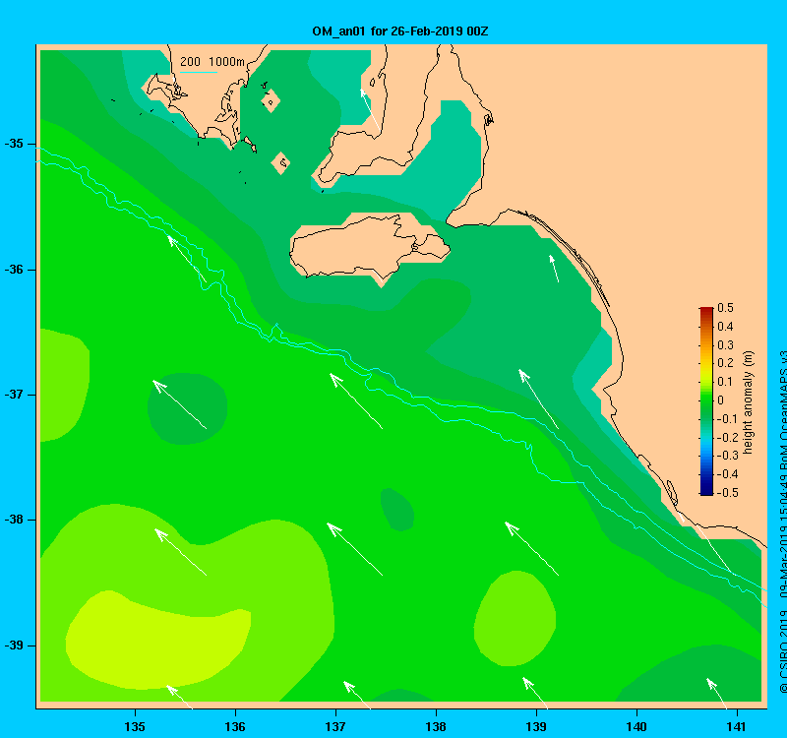Click the '-0.1' color bar label
The height and width of the screenshot is (738, 787).
pos(727,419)
